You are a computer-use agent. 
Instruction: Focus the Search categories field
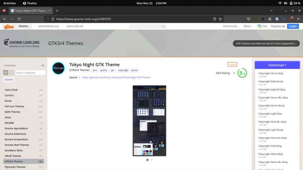[x=30, y=73]
